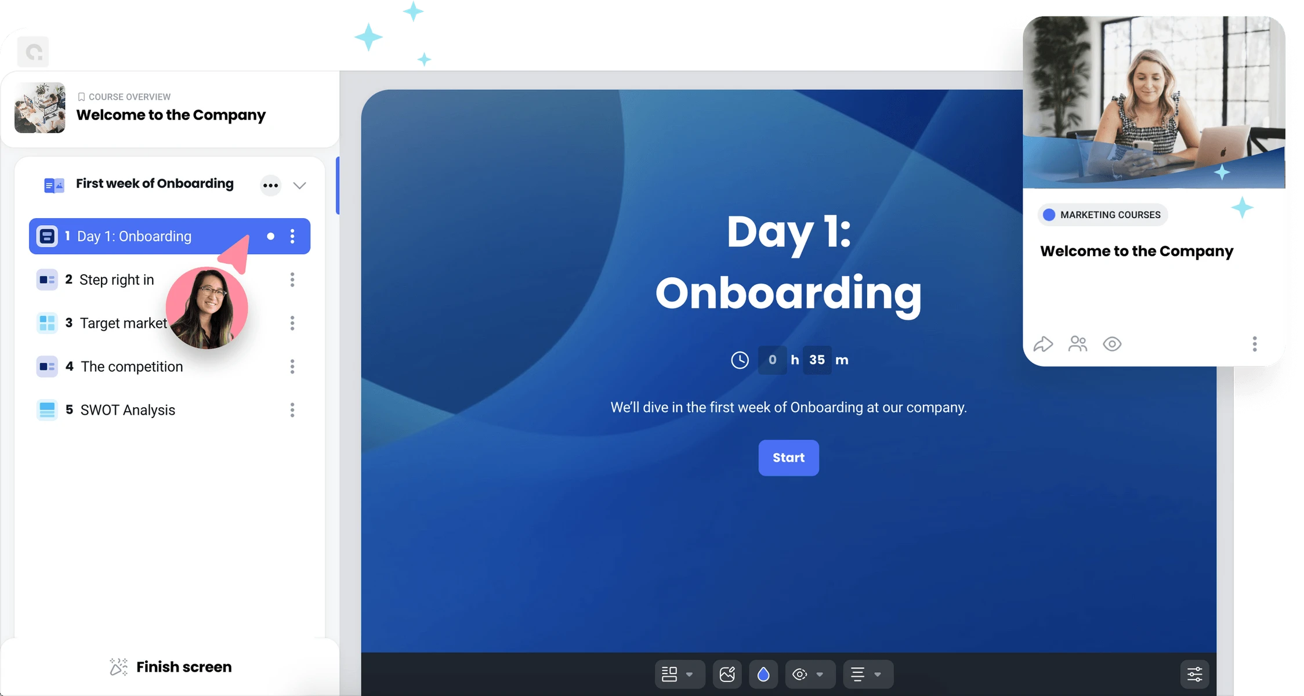Open the kebab menu for The competition
Image resolution: width=1304 pixels, height=696 pixels.
pos(292,367)
